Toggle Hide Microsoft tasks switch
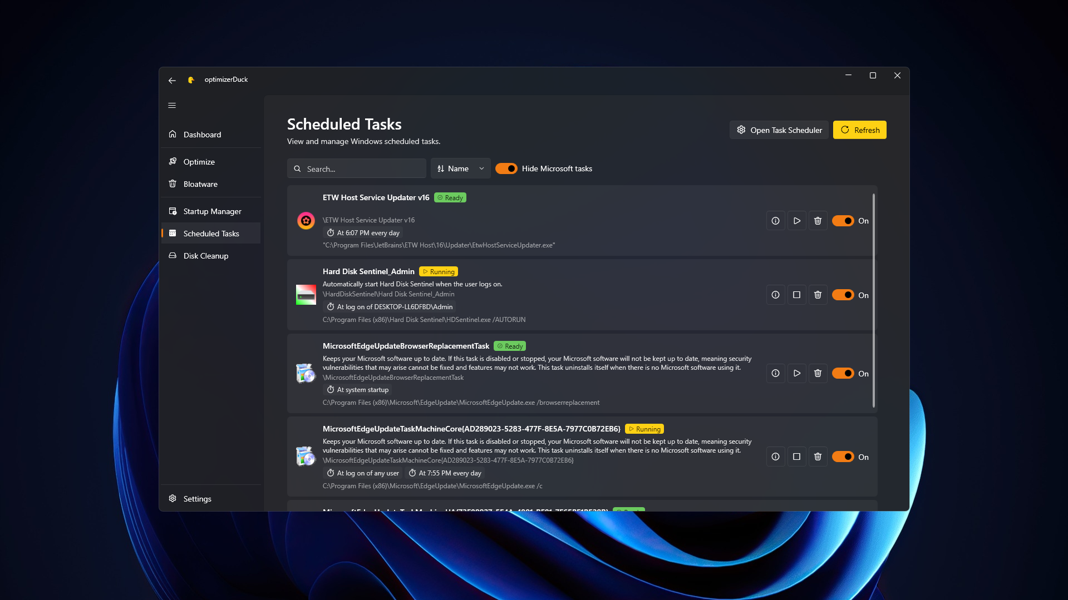 point(506,168)
